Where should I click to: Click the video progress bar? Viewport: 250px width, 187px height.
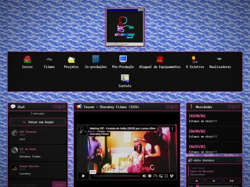point(116,176)
